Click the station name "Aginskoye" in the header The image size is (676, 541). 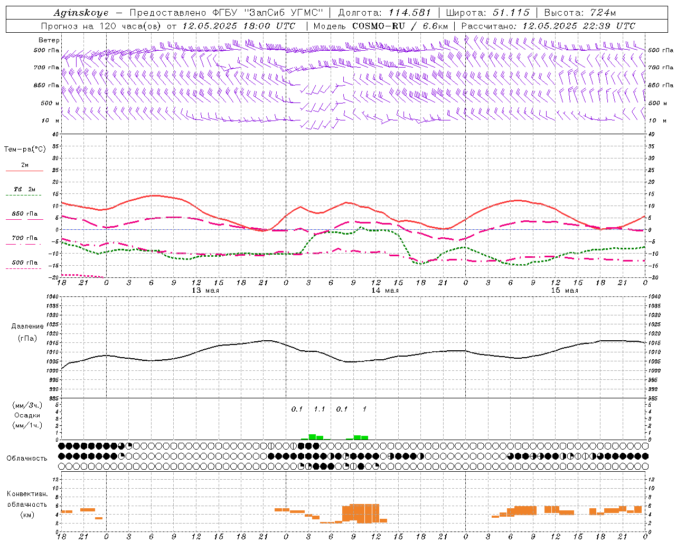(81, 13)
